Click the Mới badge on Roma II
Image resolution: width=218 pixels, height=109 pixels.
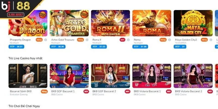tap(122, 40)
